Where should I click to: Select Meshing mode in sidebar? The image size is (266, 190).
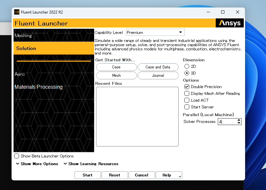[54, 35]
